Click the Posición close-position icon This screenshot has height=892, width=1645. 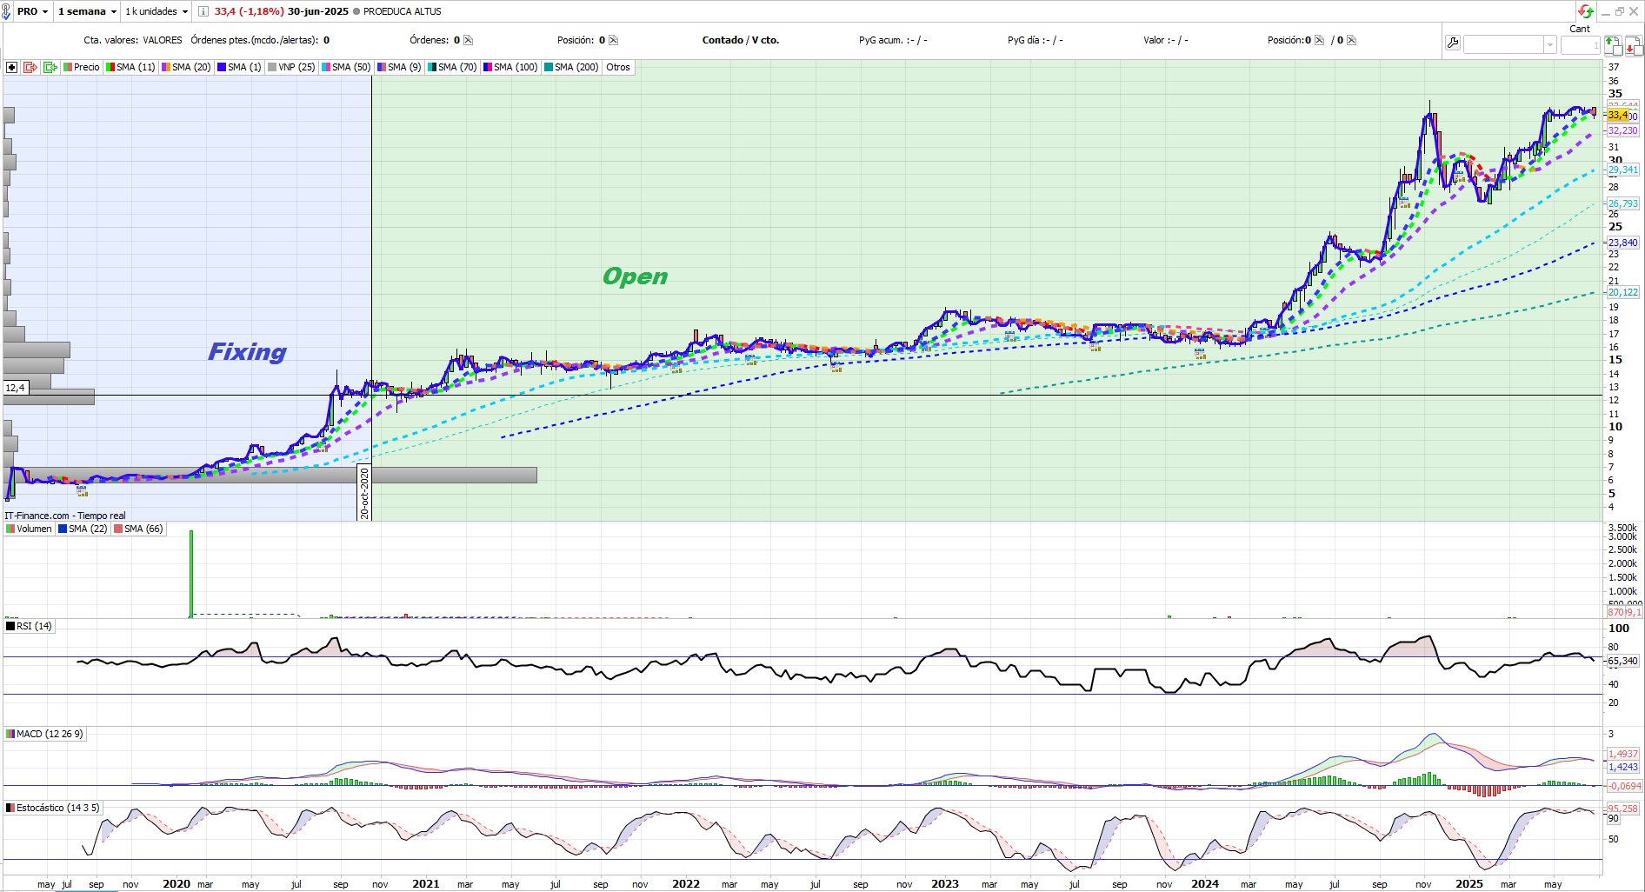pyautogui.click(x=613, y=40)
